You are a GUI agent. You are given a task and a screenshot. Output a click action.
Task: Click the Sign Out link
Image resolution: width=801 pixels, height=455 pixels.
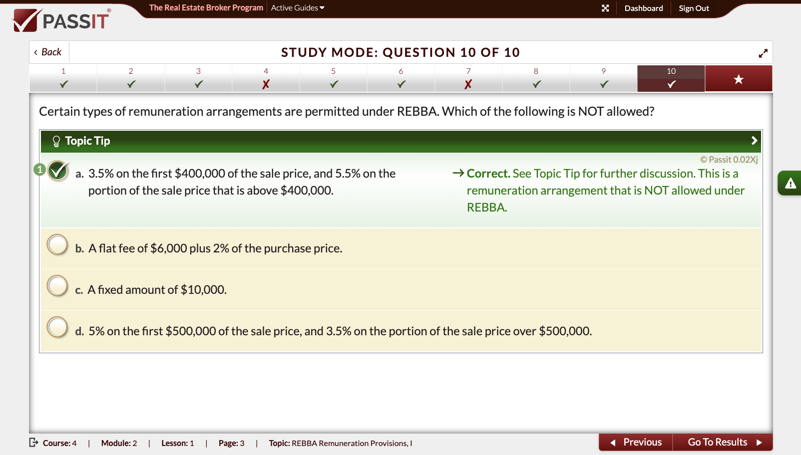click(694, 8)
